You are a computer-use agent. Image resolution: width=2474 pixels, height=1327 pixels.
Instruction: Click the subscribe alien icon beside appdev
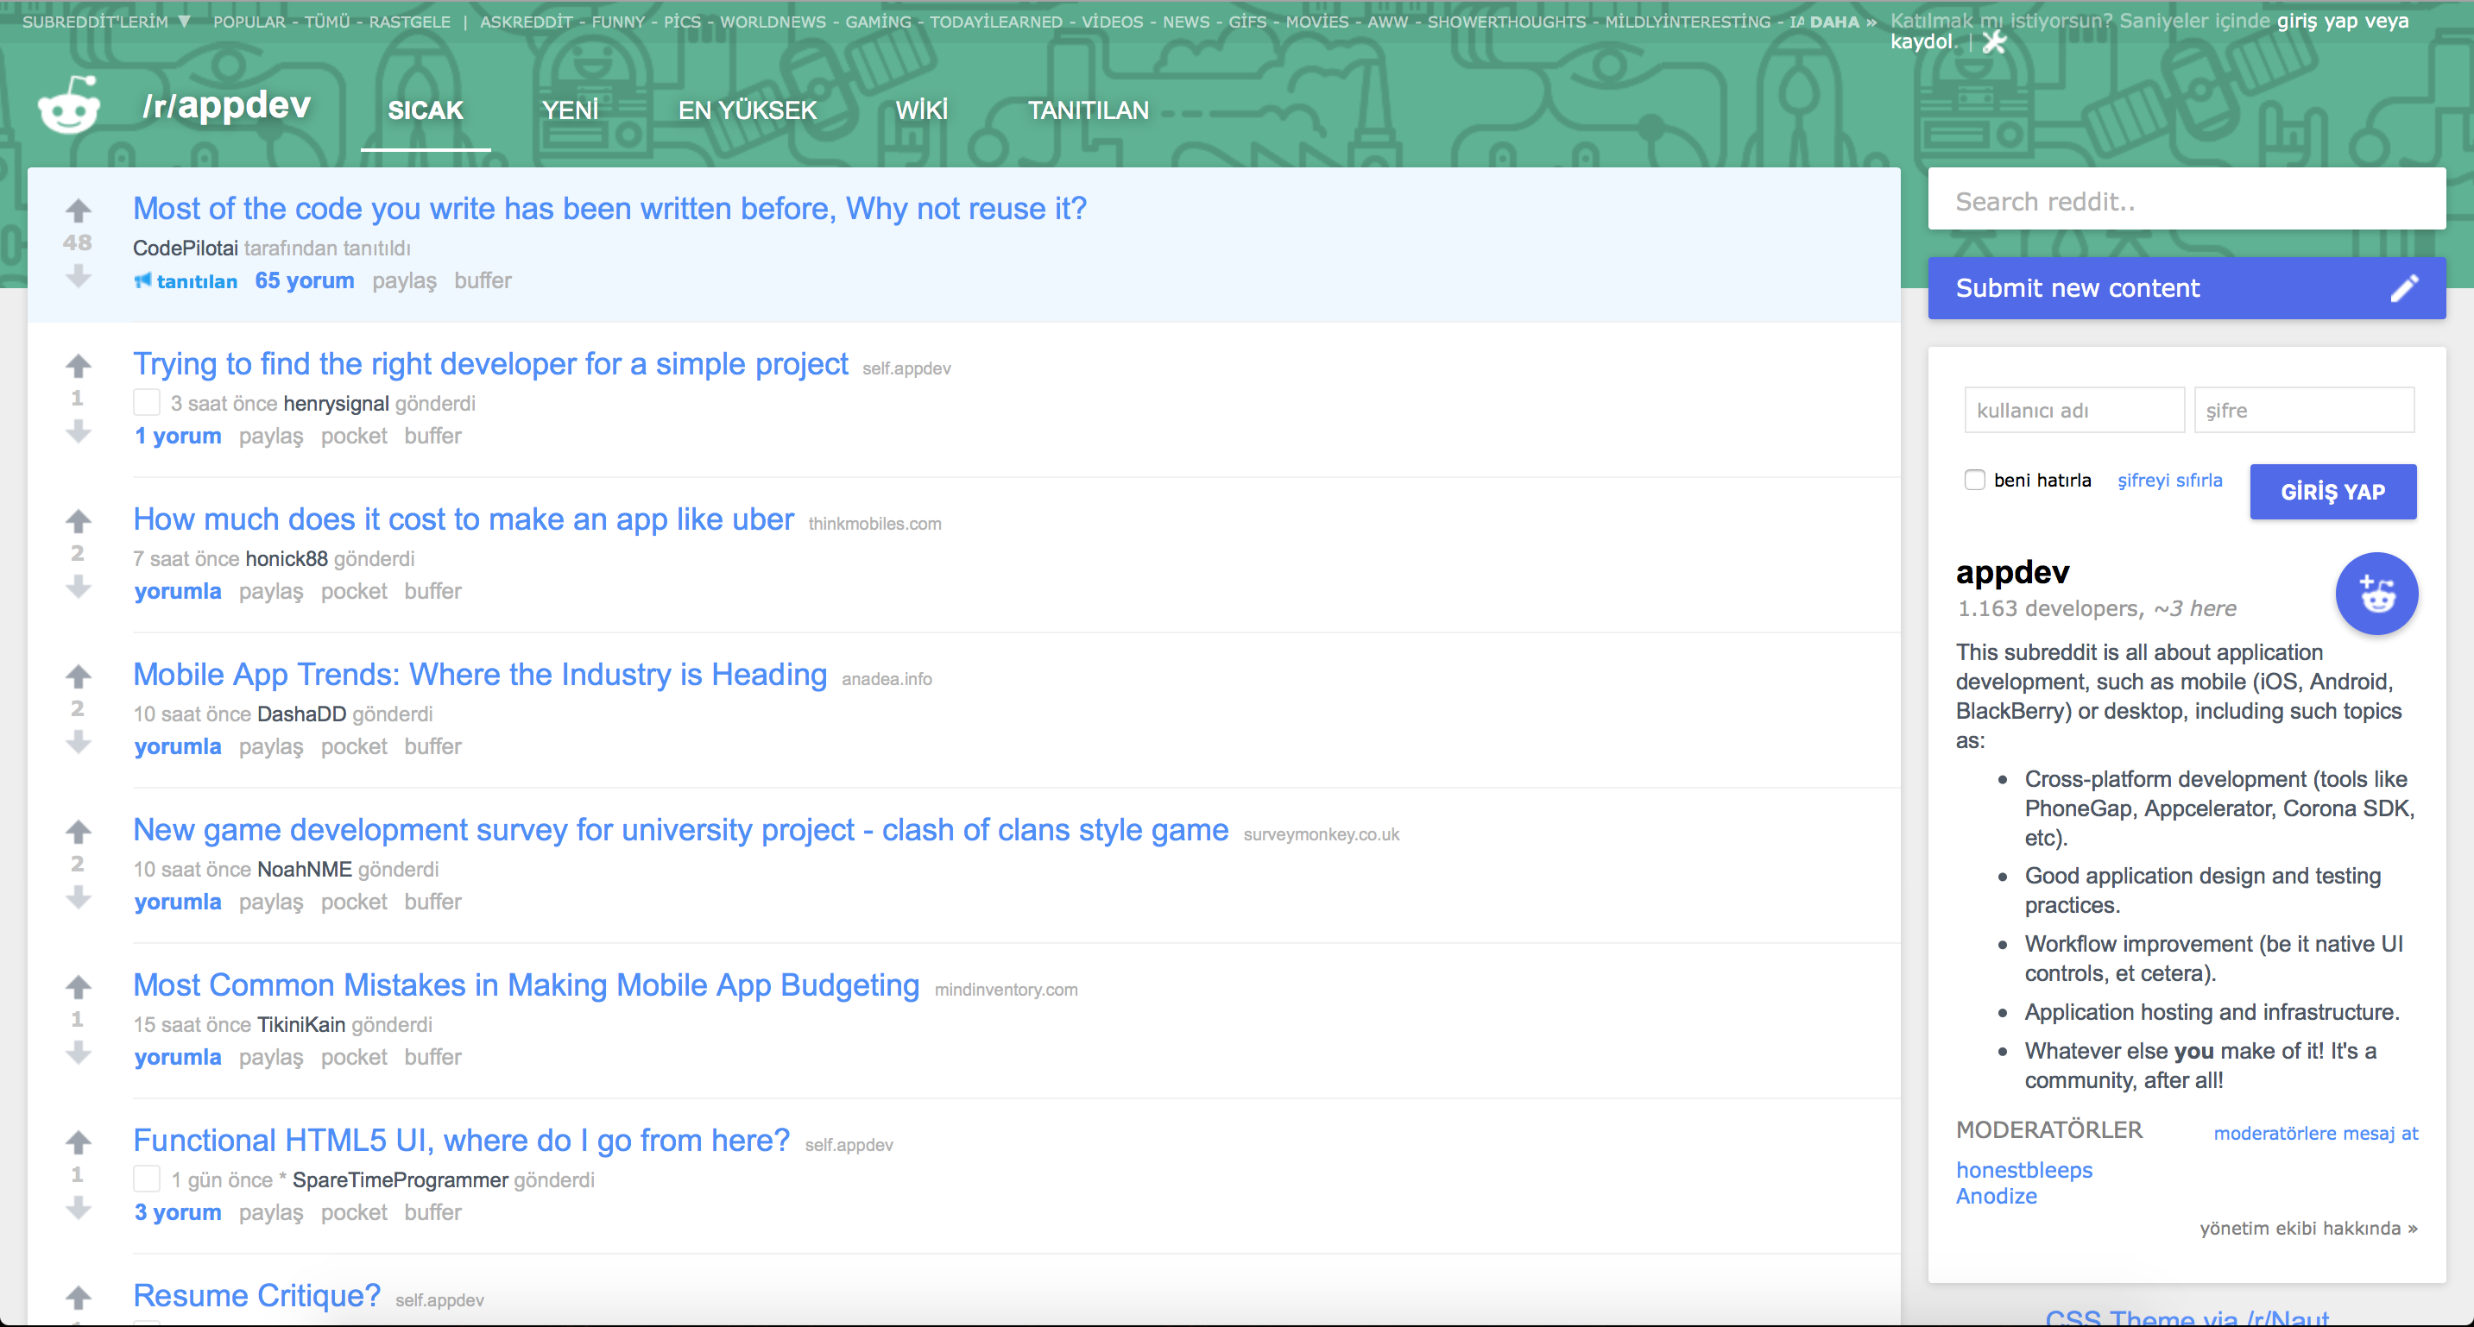point(2376,594)
